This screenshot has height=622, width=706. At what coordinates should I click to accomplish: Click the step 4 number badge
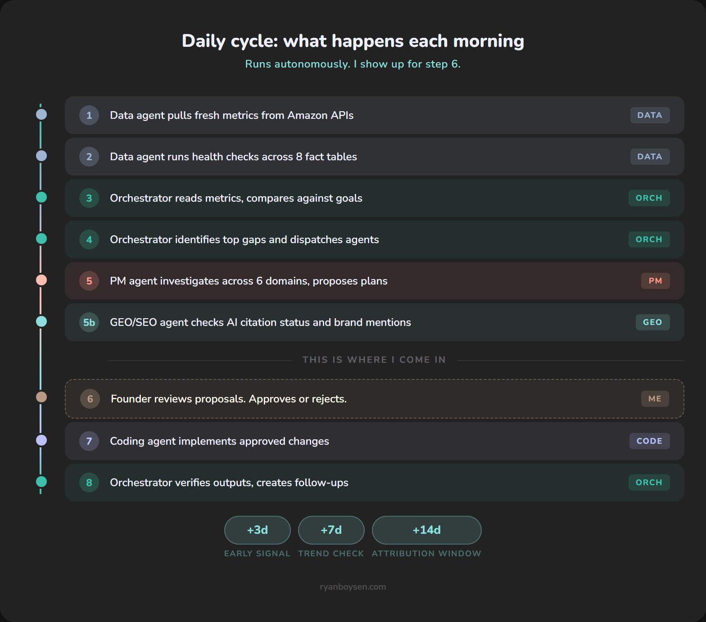click(89, 239)
